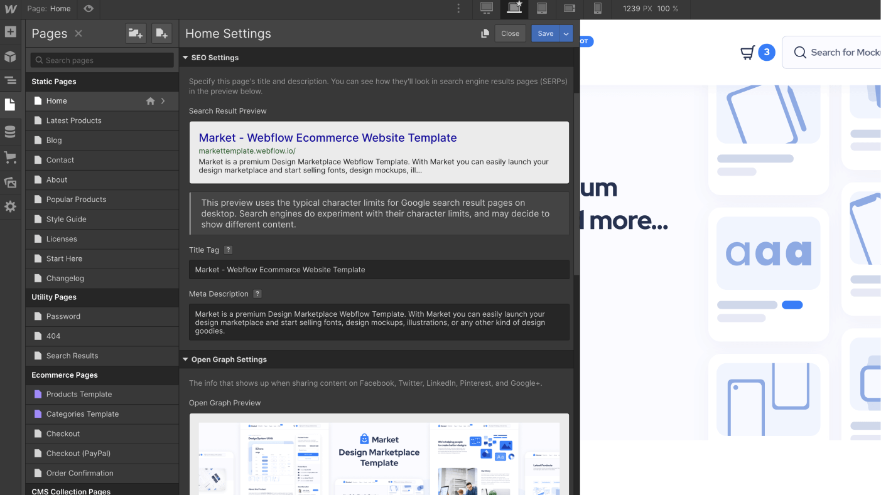The width and height of the screenshot is (881, 495).
Task: Click the Close settings button
Action: point(510,34)
